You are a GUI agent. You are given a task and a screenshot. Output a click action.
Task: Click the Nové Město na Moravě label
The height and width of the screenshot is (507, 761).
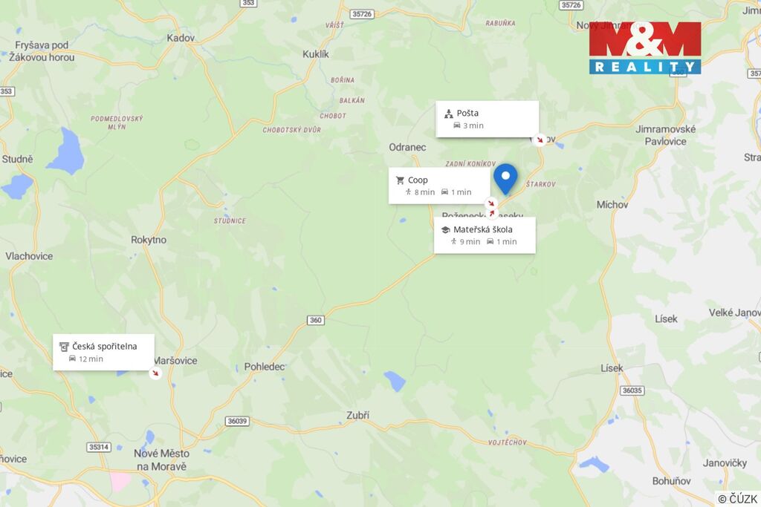coord(161,460)
